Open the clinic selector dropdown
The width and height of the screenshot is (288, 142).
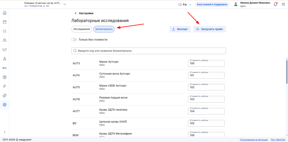click(65, 4)
